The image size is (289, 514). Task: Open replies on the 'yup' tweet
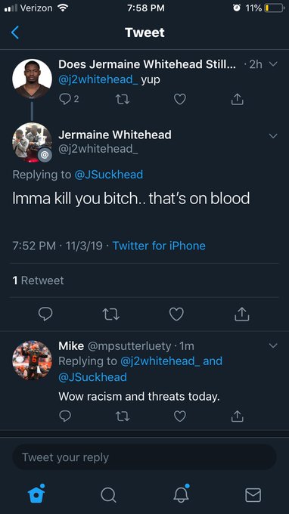[x=69, y=99]
